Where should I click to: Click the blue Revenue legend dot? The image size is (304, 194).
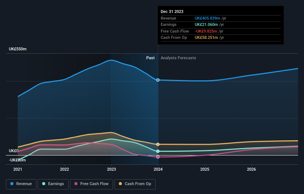12,184
